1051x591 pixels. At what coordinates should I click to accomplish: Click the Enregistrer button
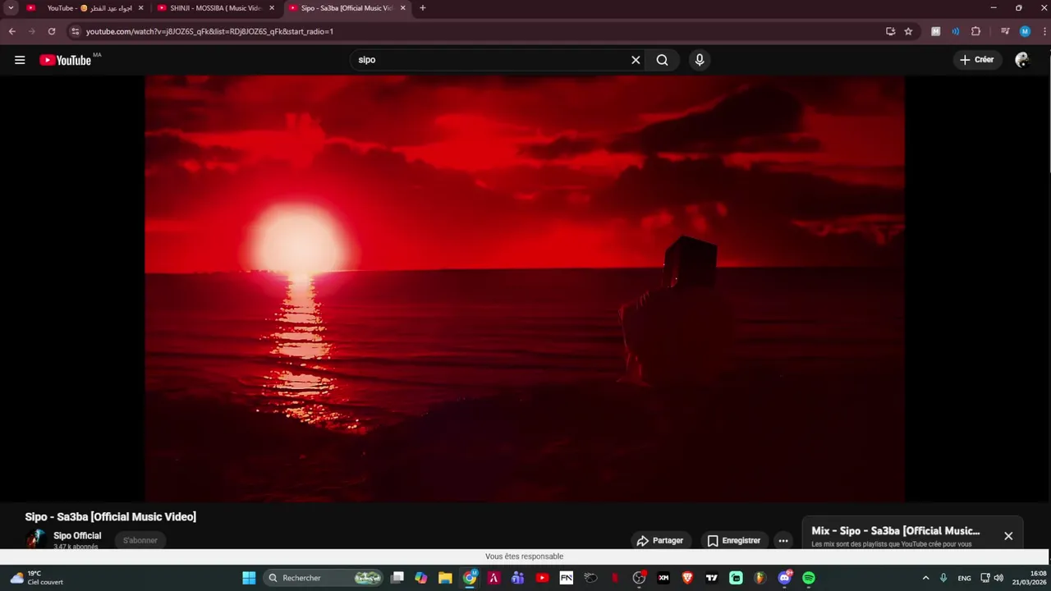click(734, 540)
